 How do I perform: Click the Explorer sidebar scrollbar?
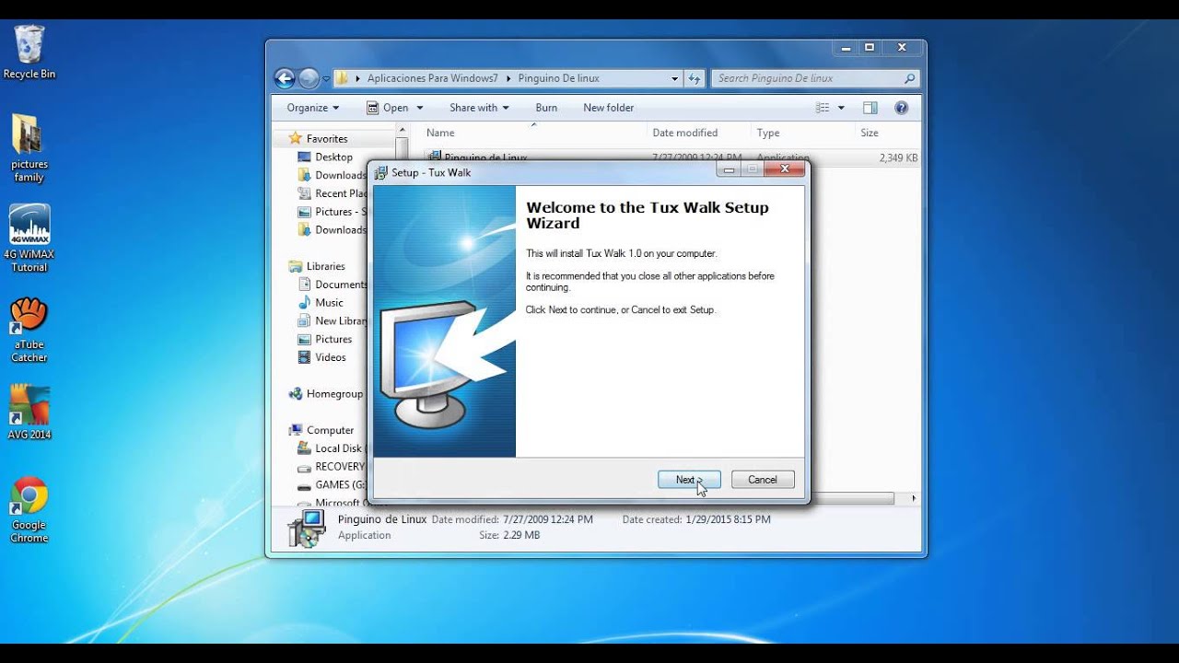click(402, 148)
